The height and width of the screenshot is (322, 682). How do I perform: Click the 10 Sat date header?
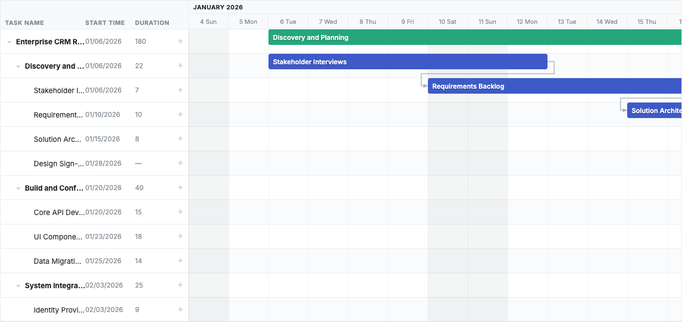448,22
